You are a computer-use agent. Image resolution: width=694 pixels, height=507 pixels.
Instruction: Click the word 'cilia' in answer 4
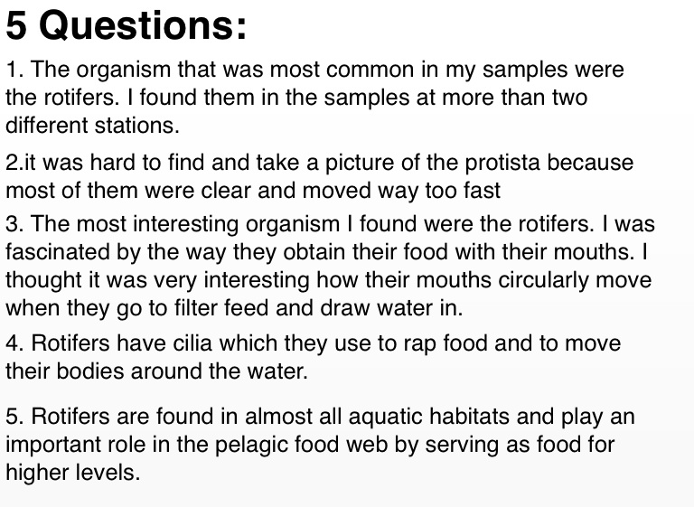pos(192,343)
